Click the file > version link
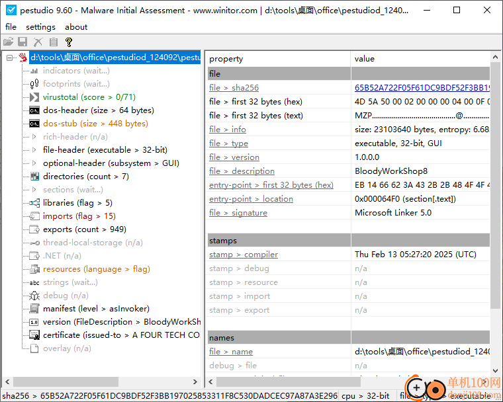 tap(234, 157)
